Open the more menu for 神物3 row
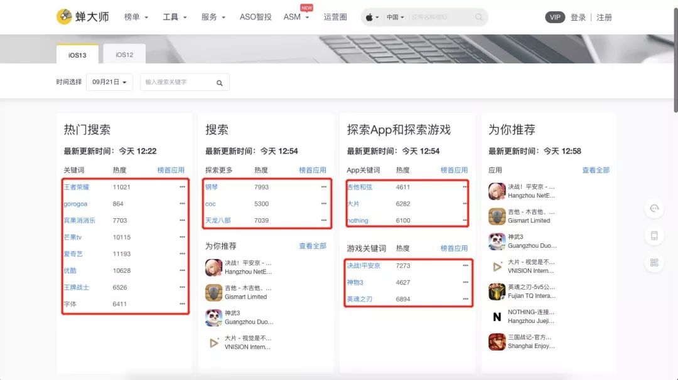Viewport: 678px width, 380px height. (x=465, y=282)
